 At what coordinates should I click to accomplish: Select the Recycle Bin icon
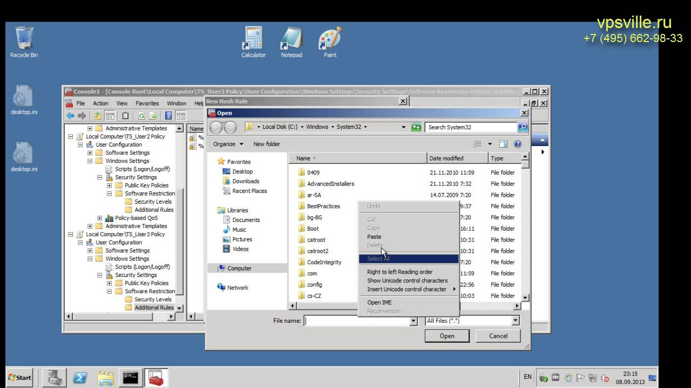click(x=24, y=42)
